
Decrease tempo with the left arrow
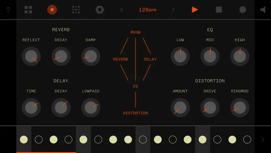(x=122, y=10)
